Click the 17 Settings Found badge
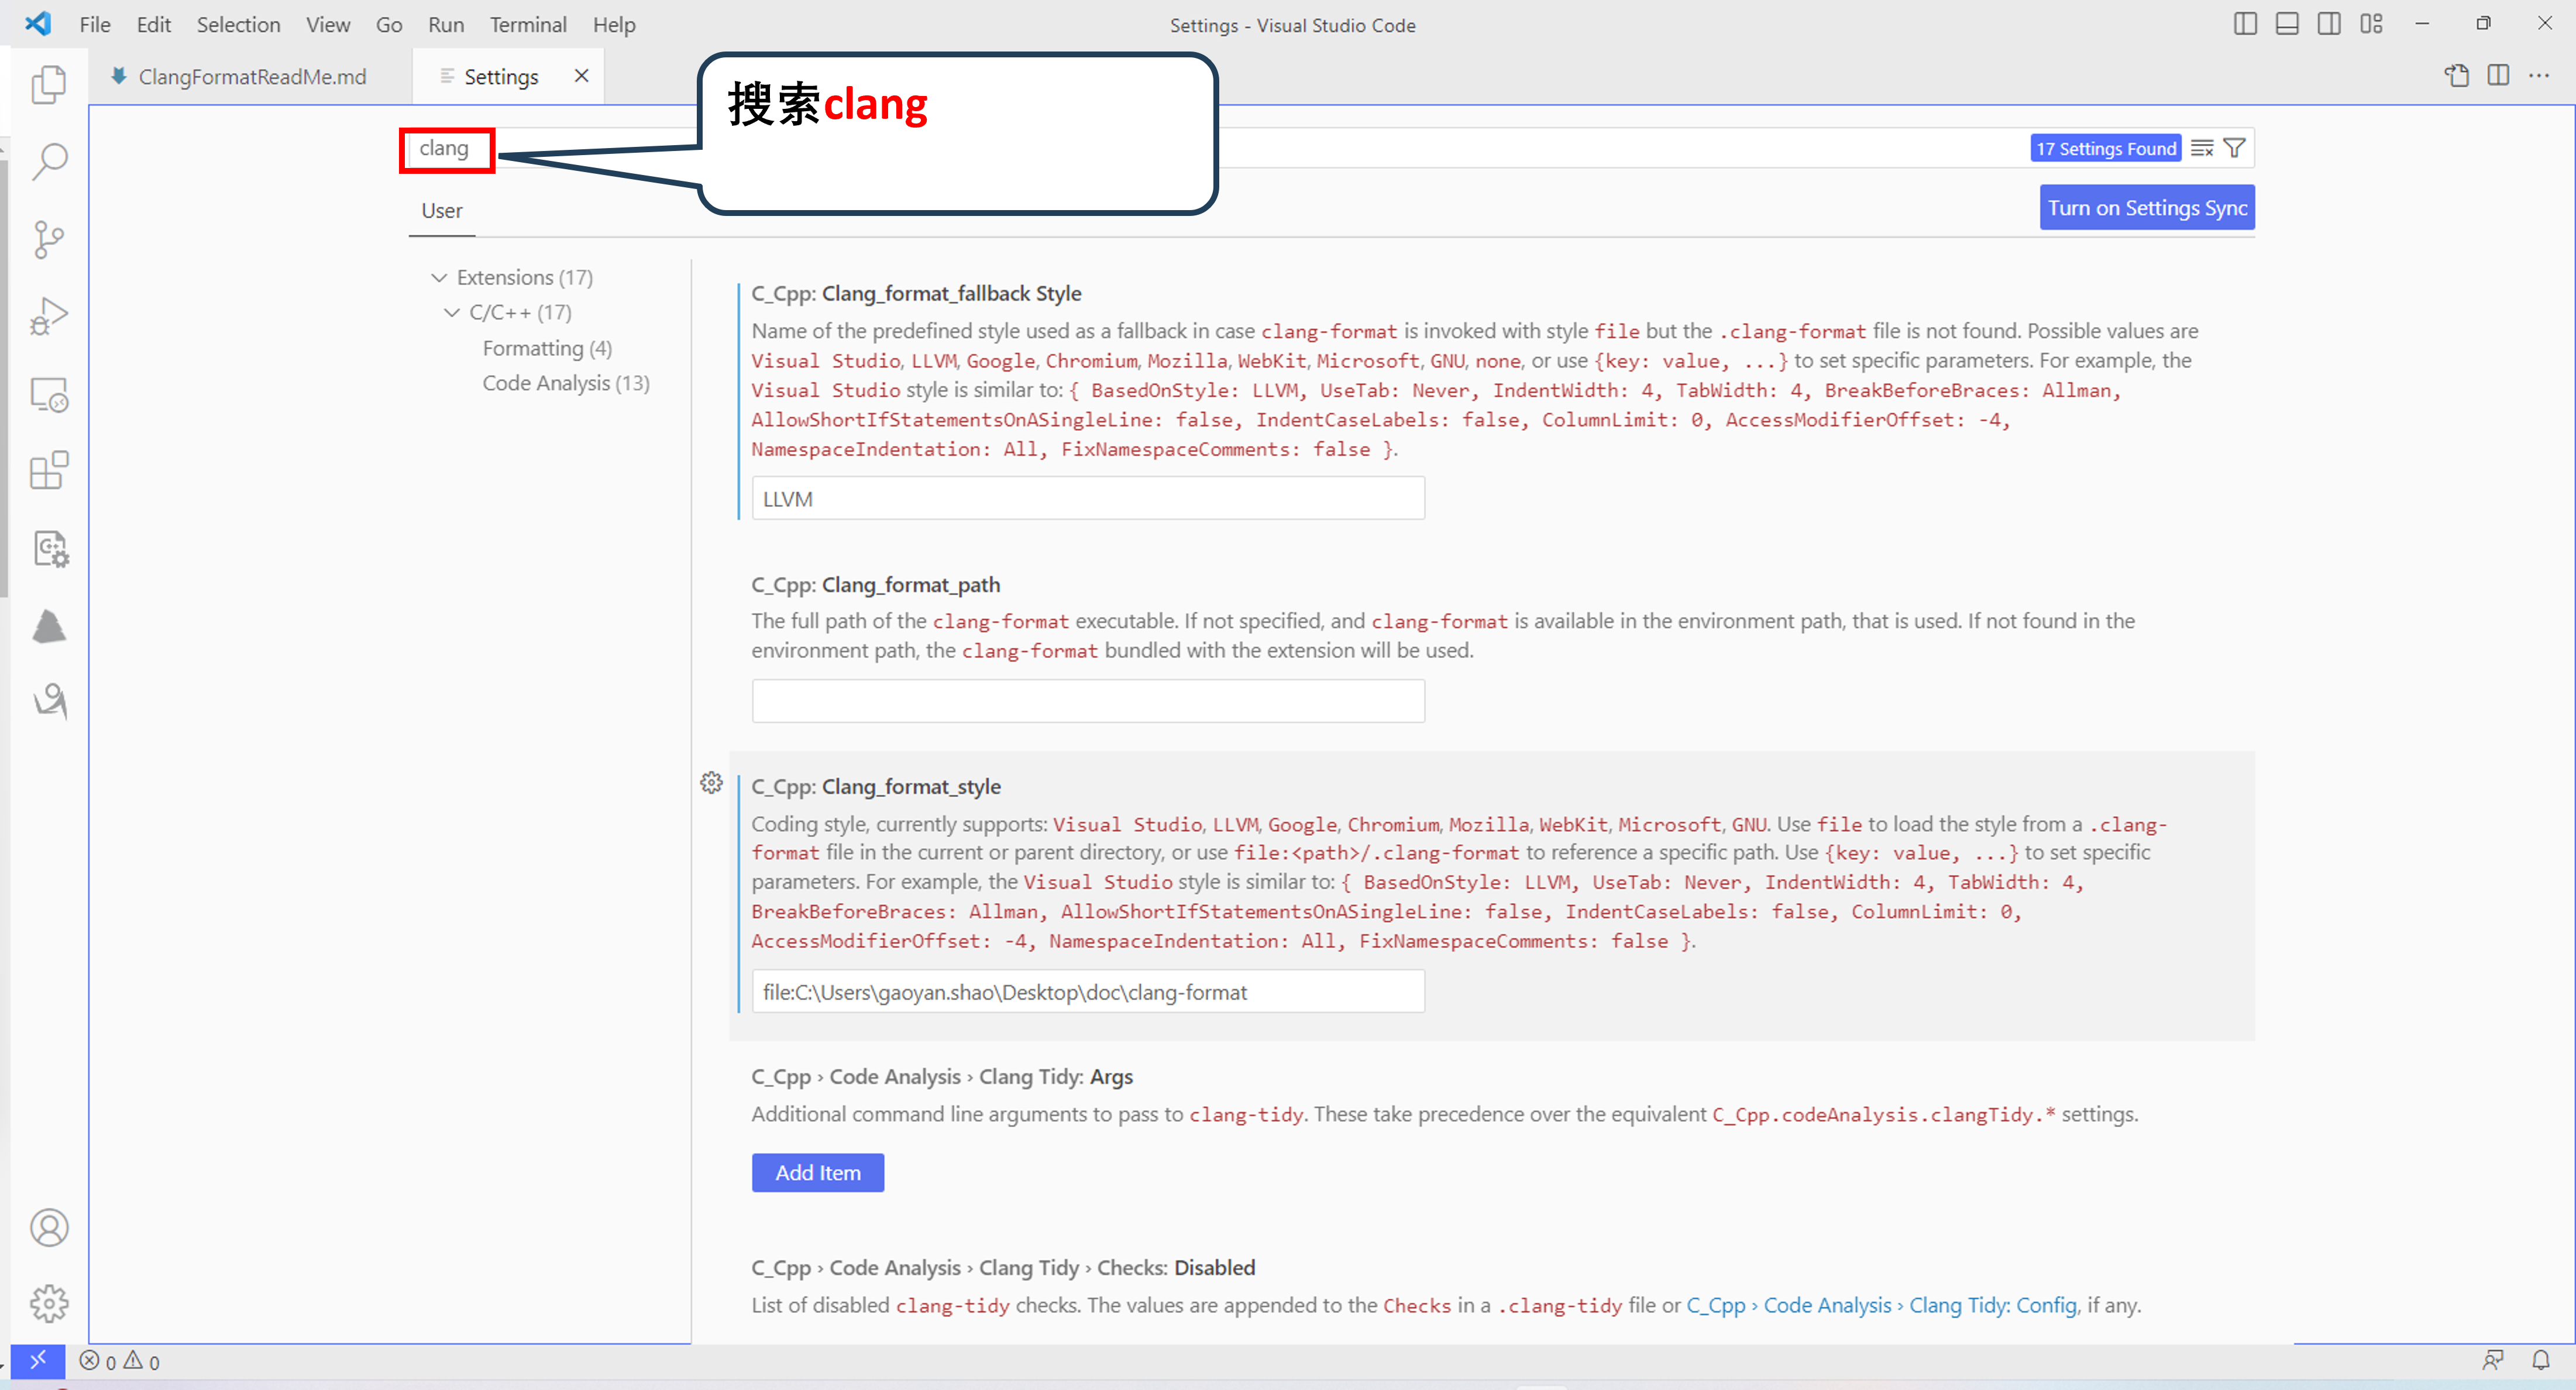This screenshot has height=1390, width=2576. [2106, 148]
